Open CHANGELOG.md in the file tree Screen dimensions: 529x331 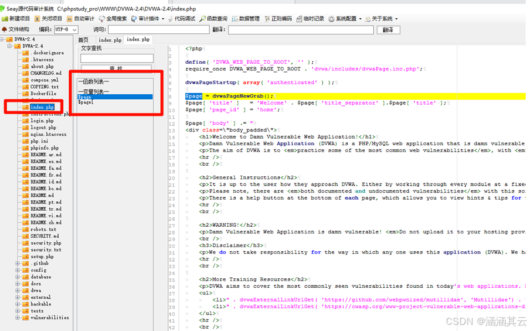click(46, 73)
